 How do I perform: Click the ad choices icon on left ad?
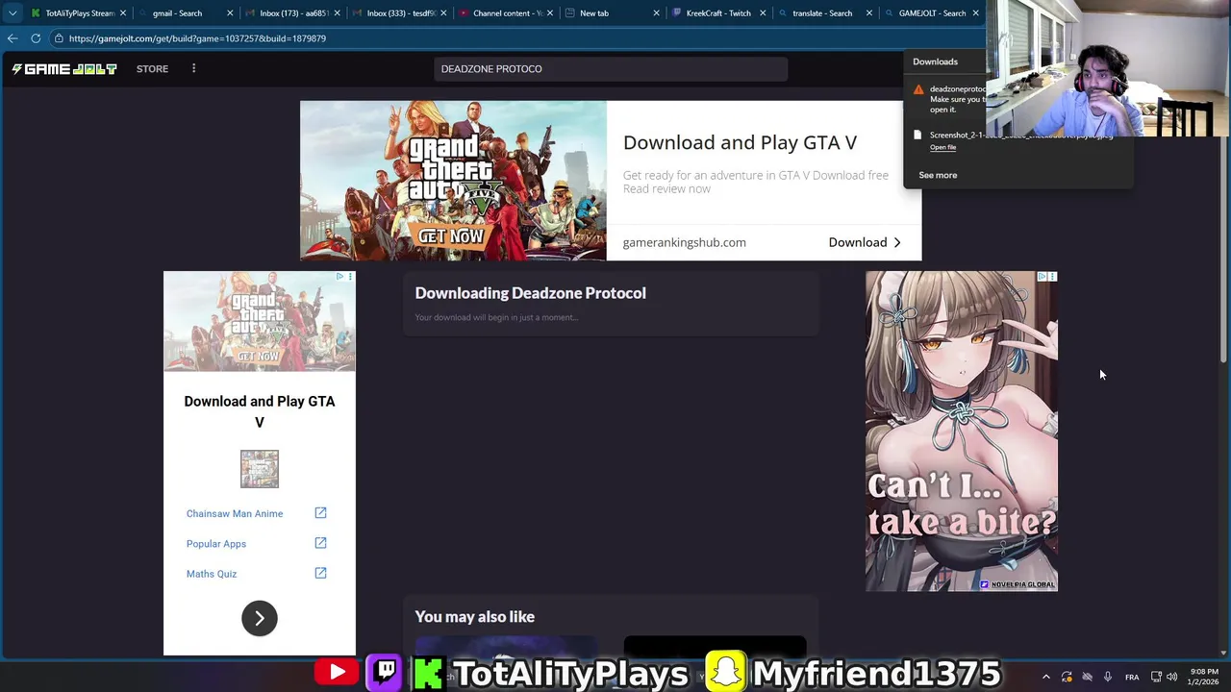click(339, 277)
